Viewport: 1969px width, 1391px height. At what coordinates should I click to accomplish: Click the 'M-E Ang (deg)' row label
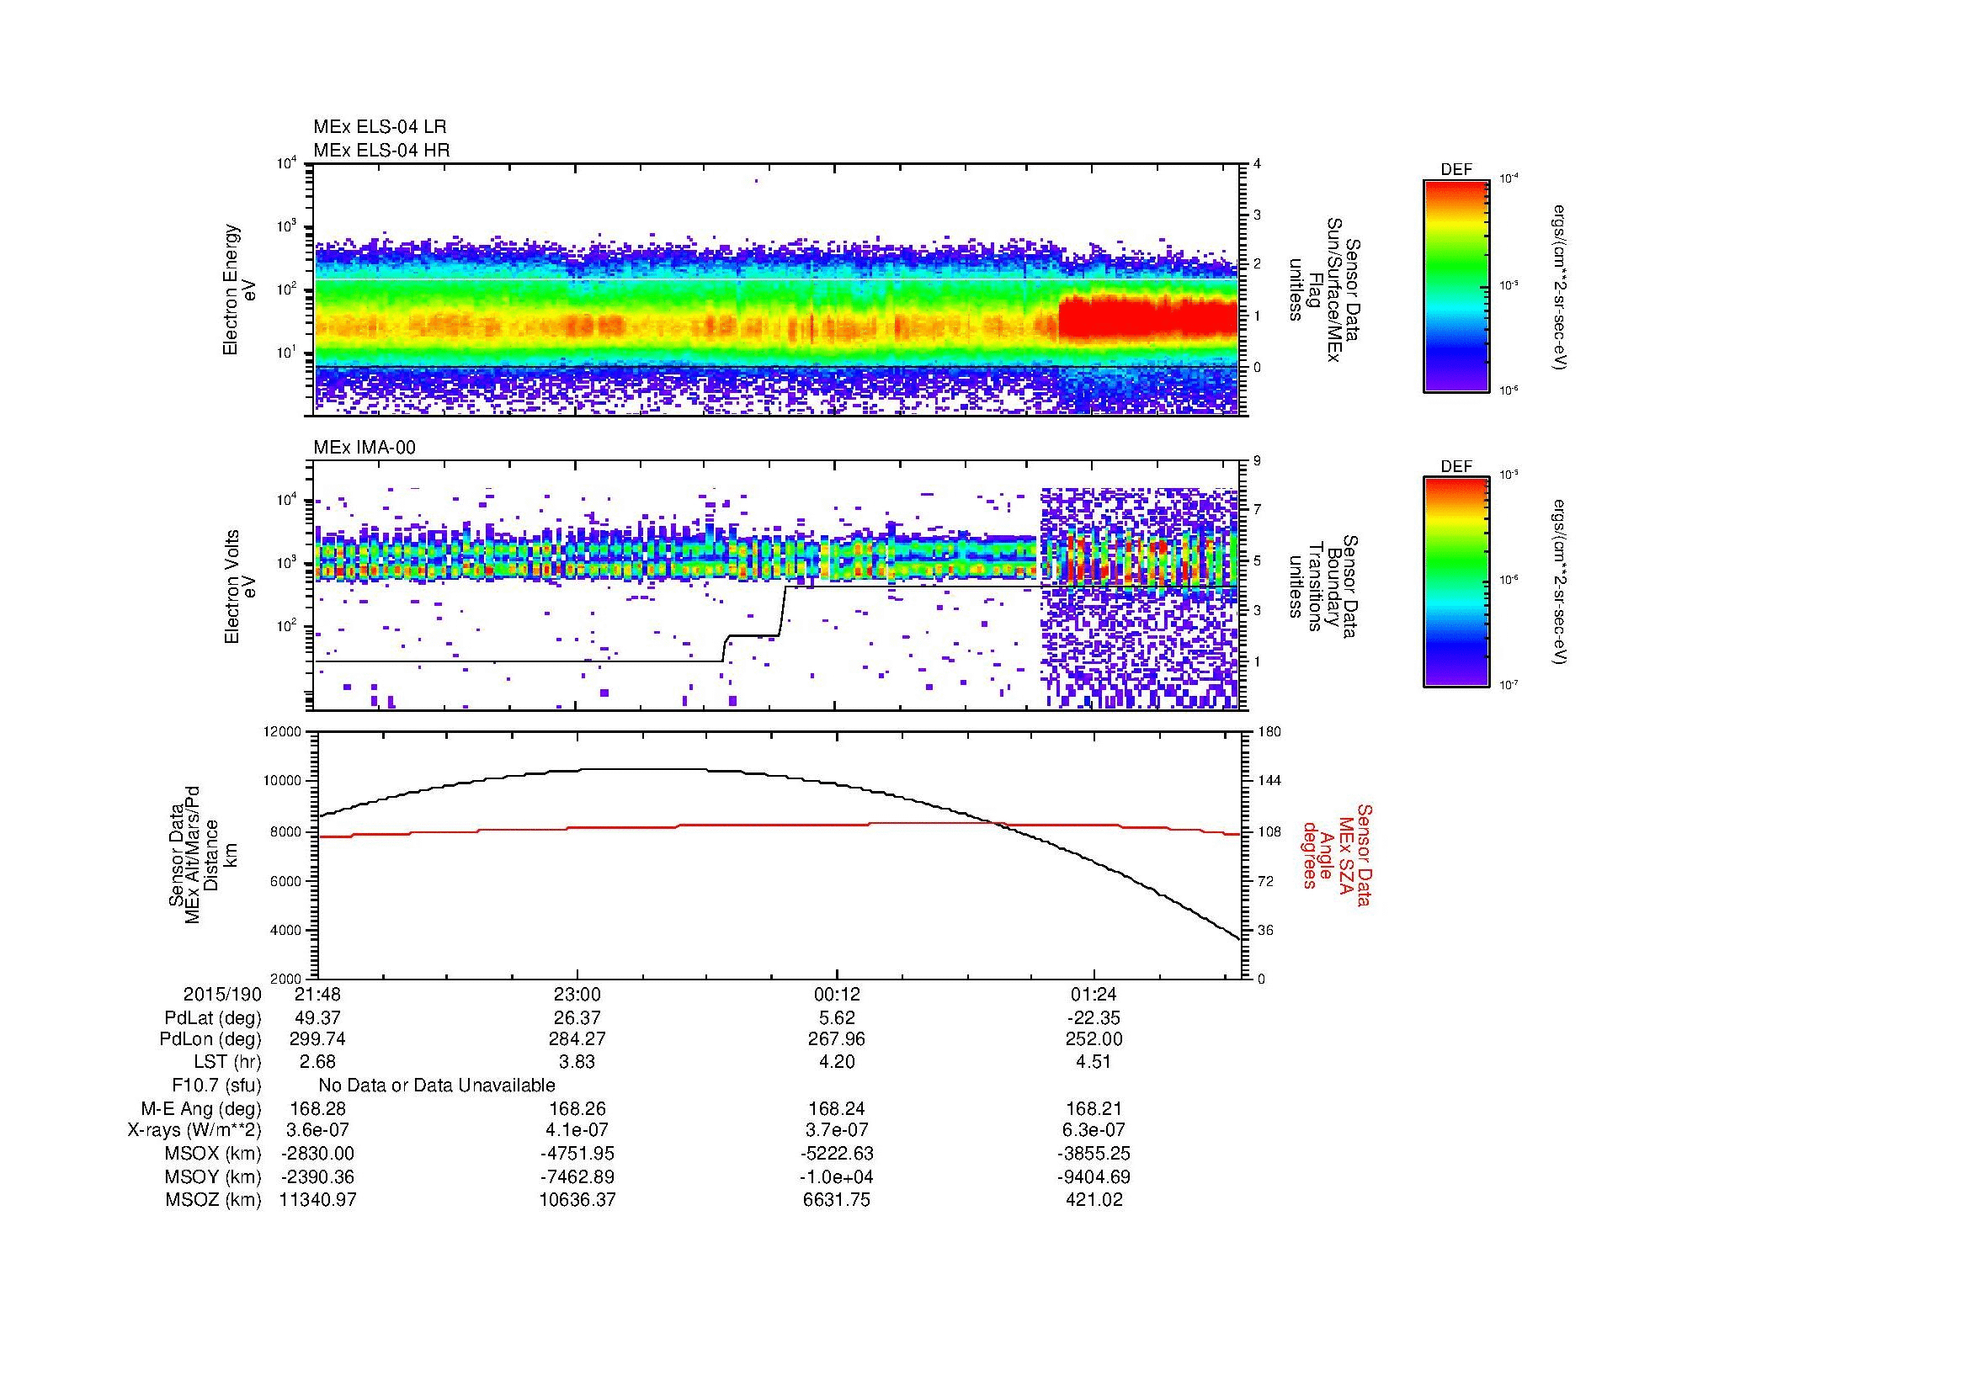coord(200,1109)
